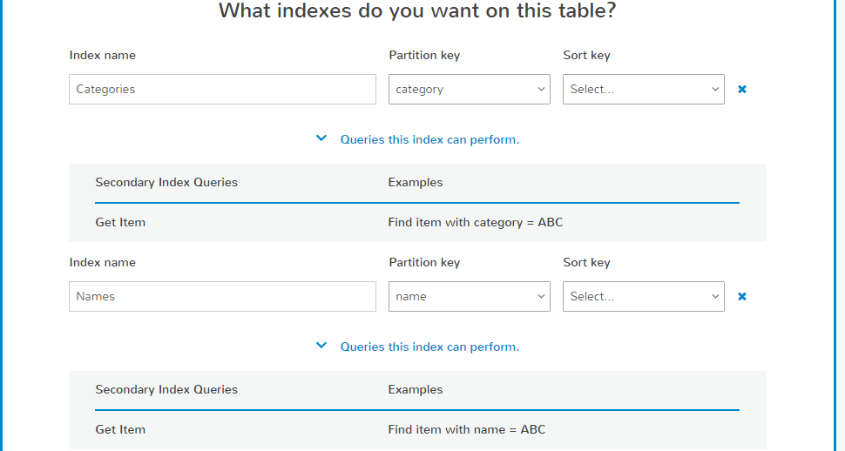
Task: Click the queries link under the Names index
Action: (429, 347)
